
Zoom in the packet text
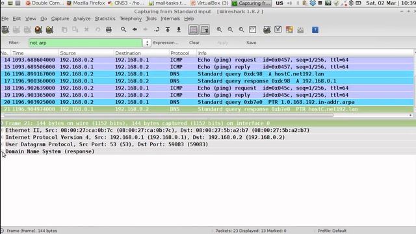point(219,30)
